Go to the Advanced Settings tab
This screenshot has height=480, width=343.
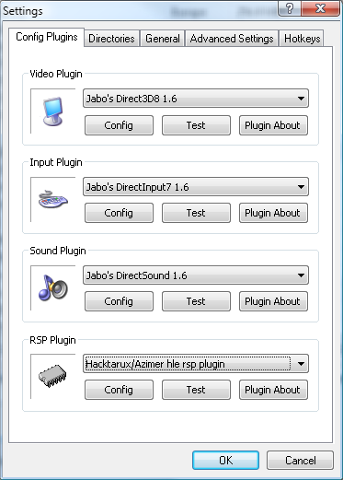(x=232, y=39)
